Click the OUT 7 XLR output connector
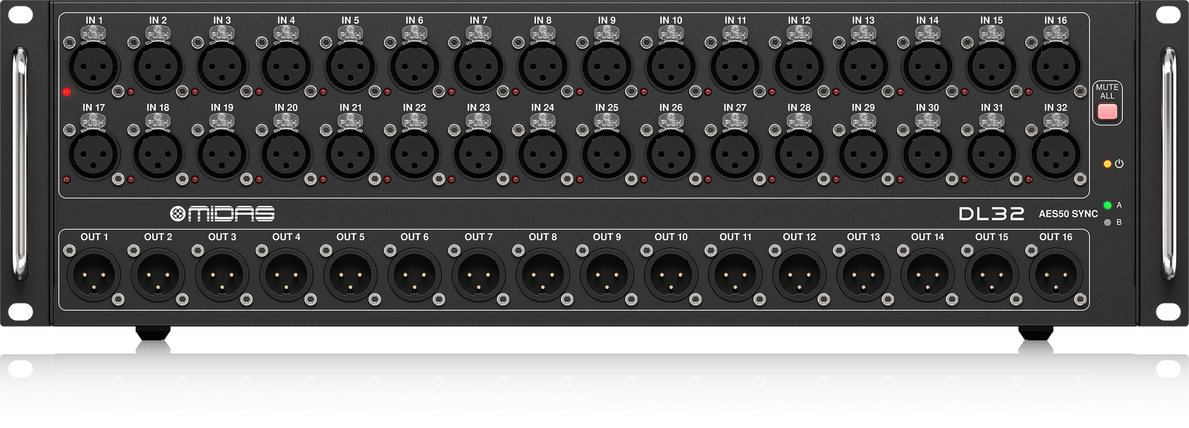 coord(479,275)
